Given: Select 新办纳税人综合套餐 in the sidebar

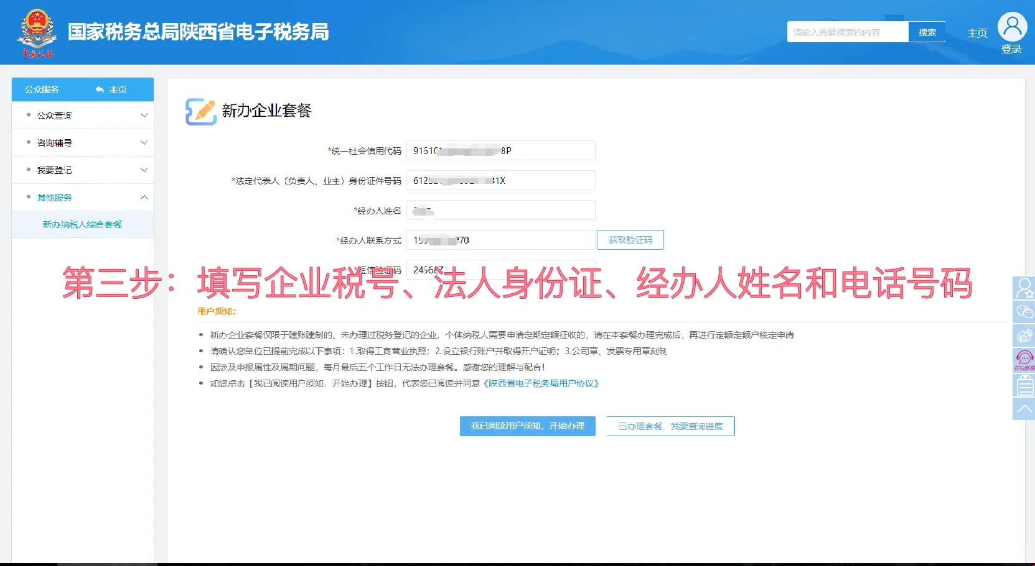Looking at the screenshot, I should (82, 224).
